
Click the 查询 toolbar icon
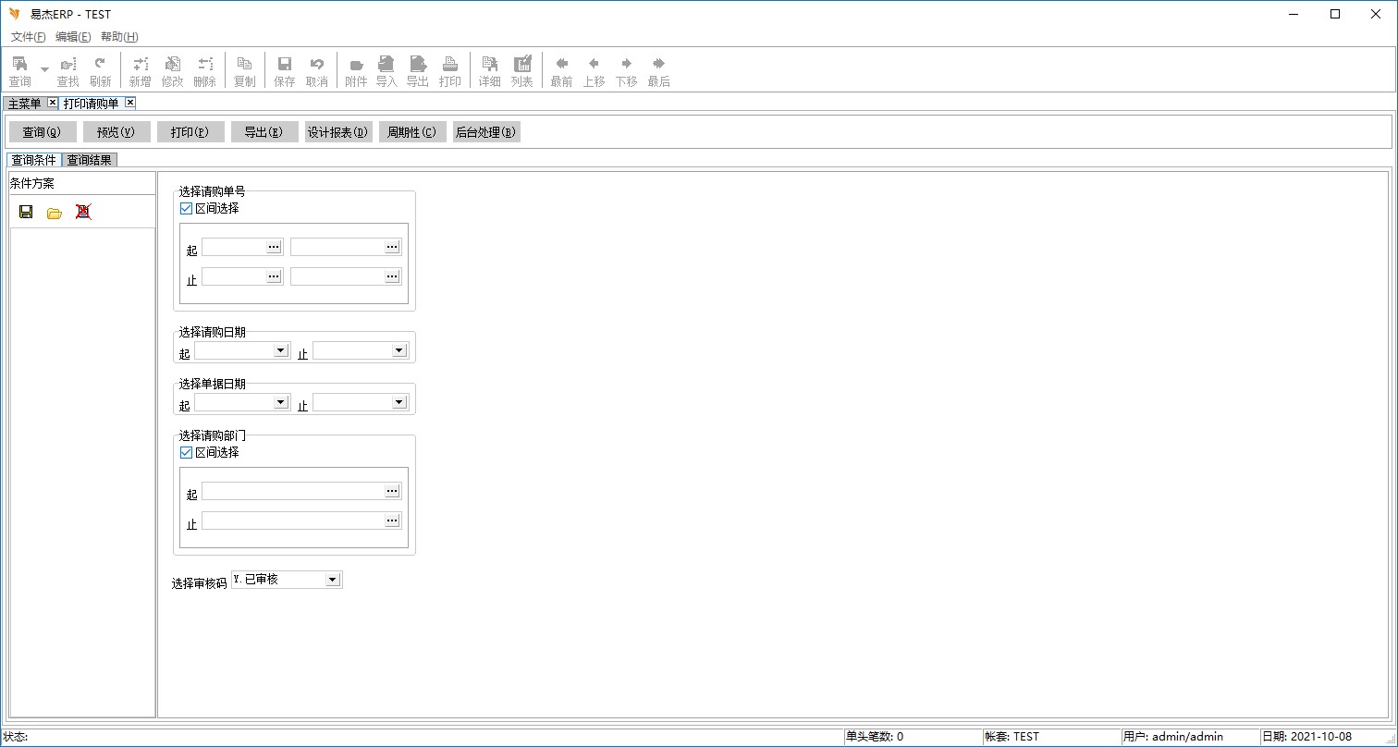click(19, 70)
